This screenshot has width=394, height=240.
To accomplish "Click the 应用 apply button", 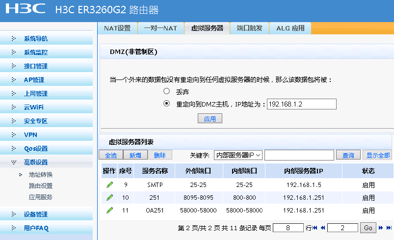I will [x=210, y=119].
